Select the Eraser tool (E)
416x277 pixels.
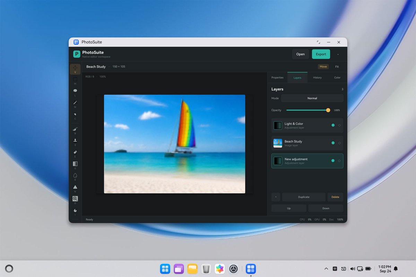pyautogui.click(x=75, y=154)
